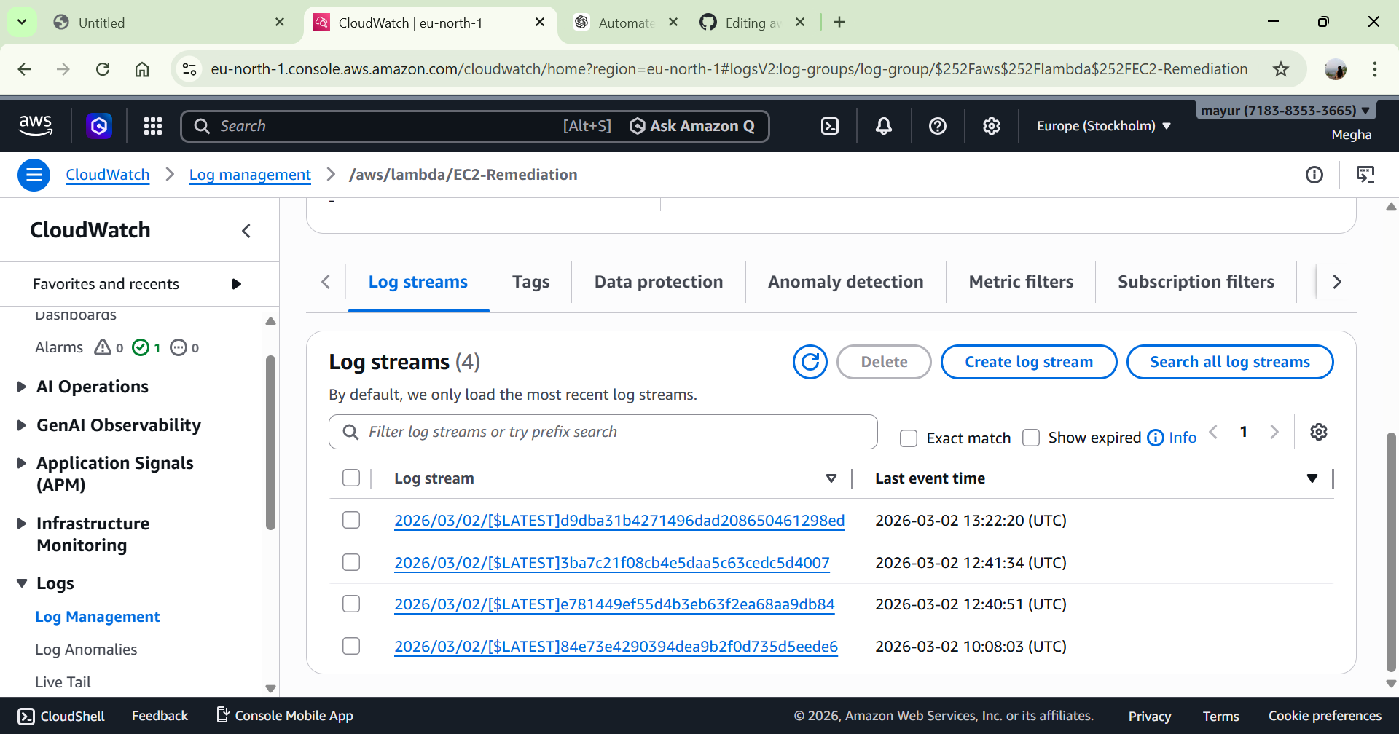This screenshot has height=734, width=1399.
Task: Toggle the CloudWatch hamburger navigation menu
Action: point(34,175)
